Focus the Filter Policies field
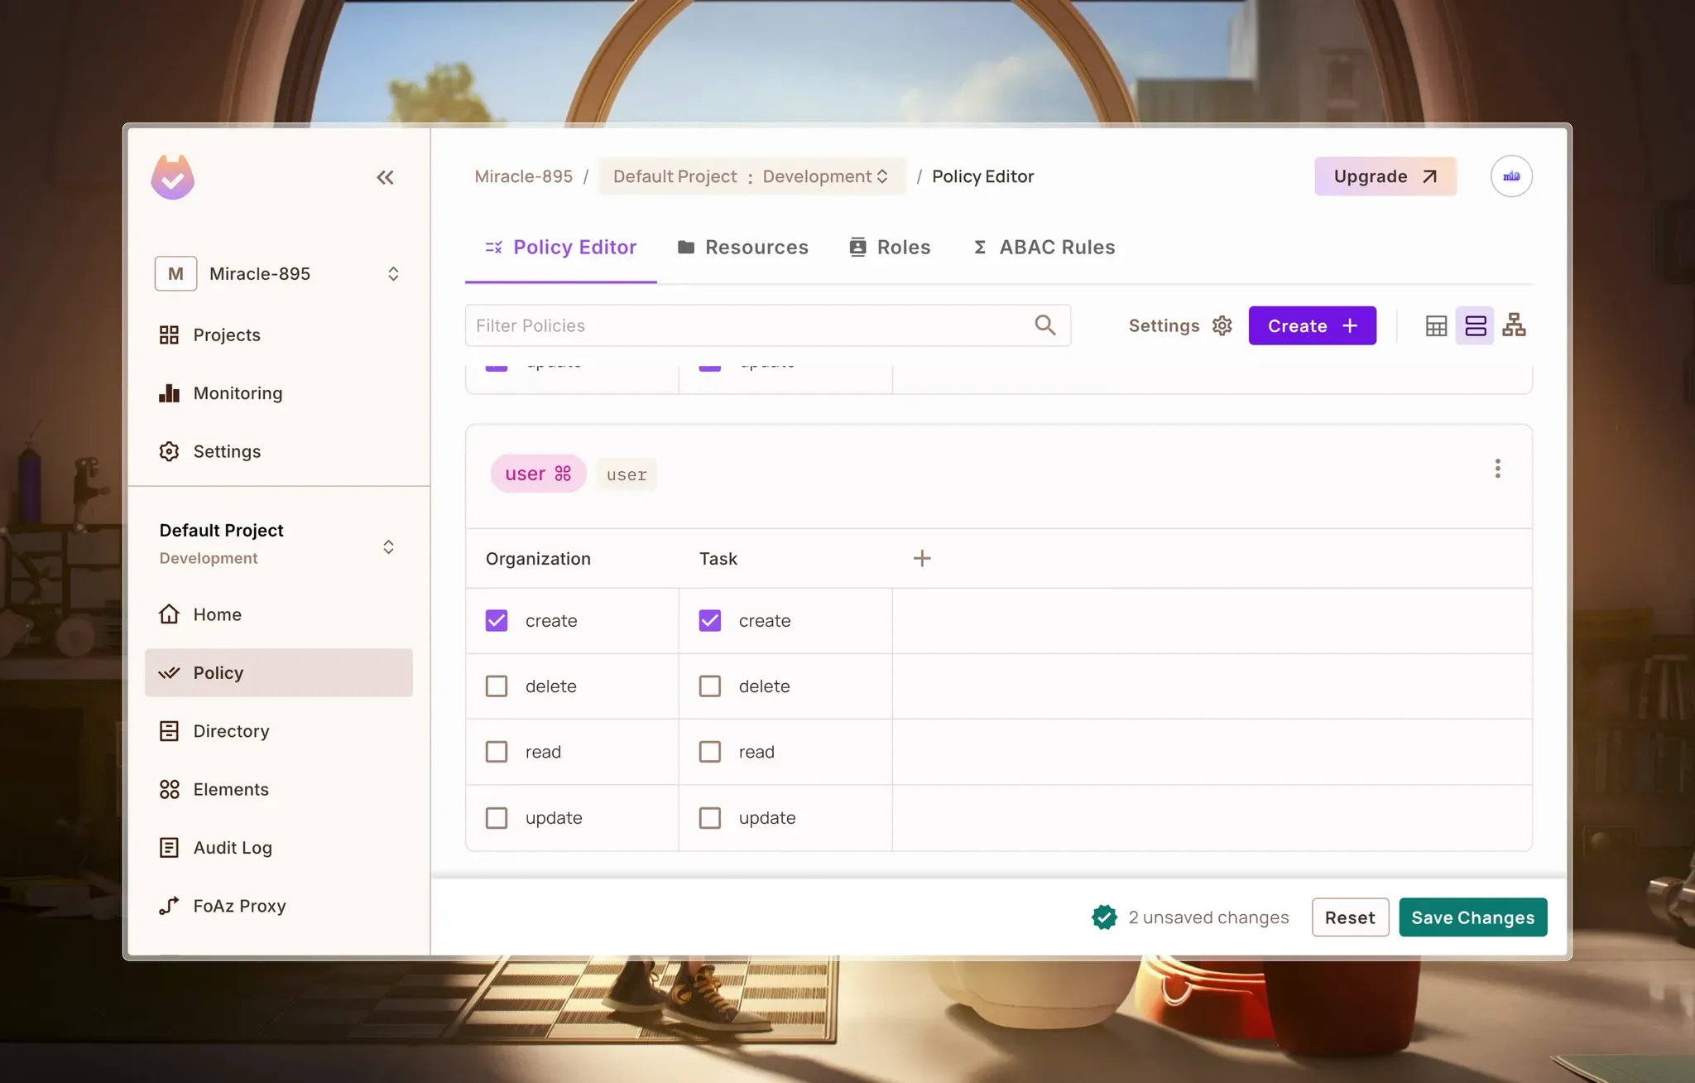The width and height of the screenshot is (1695, 1083). click(745, 325)
